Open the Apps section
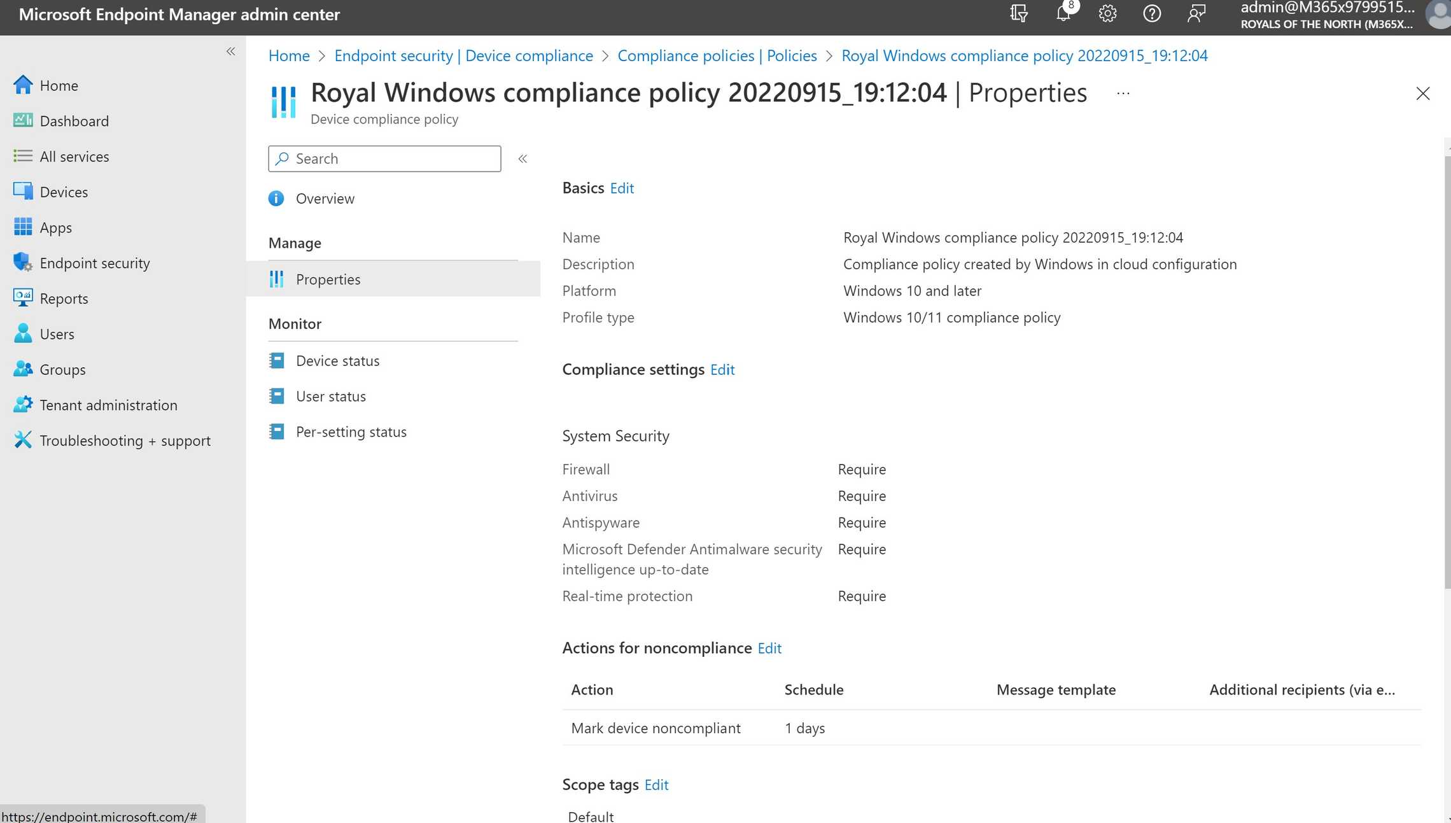This screenshot has height=823, width=1451. pyautogui.click(x=55, y=227)
